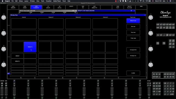The image size is (176, 99).
Task: Click the BLIND console key
Action: tap(156, 77)
